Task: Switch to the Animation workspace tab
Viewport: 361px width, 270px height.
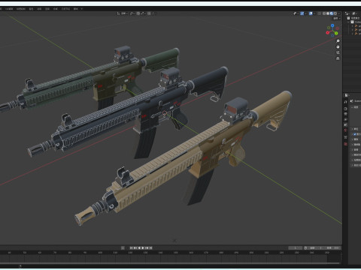Action: (x=39, y=9)
